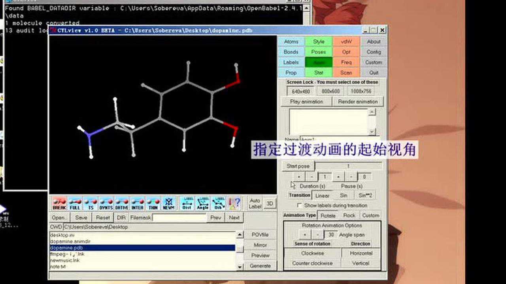The height and width of the screenshot is (284, 506).
Task: Switch to the Style tab
Action: tap(318, 41)
